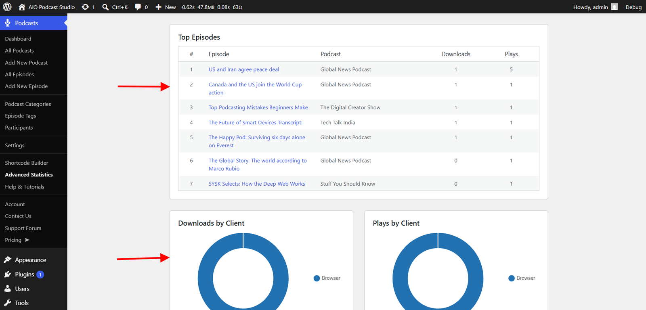Open Podcast Categories page
This screenshot has width=646, height=310.
[28, 104]
